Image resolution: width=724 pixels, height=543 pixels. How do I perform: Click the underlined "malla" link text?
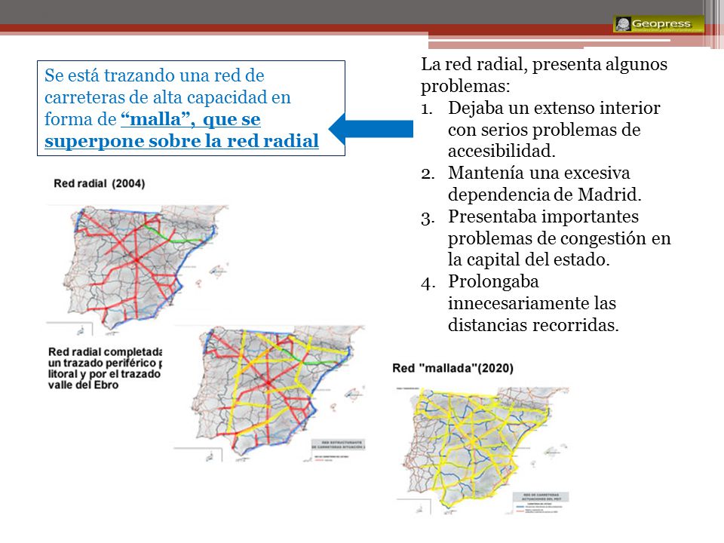157,119
